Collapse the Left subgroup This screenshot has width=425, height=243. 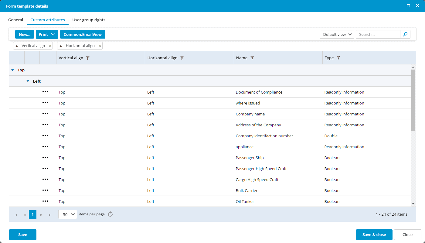(28, 81)
